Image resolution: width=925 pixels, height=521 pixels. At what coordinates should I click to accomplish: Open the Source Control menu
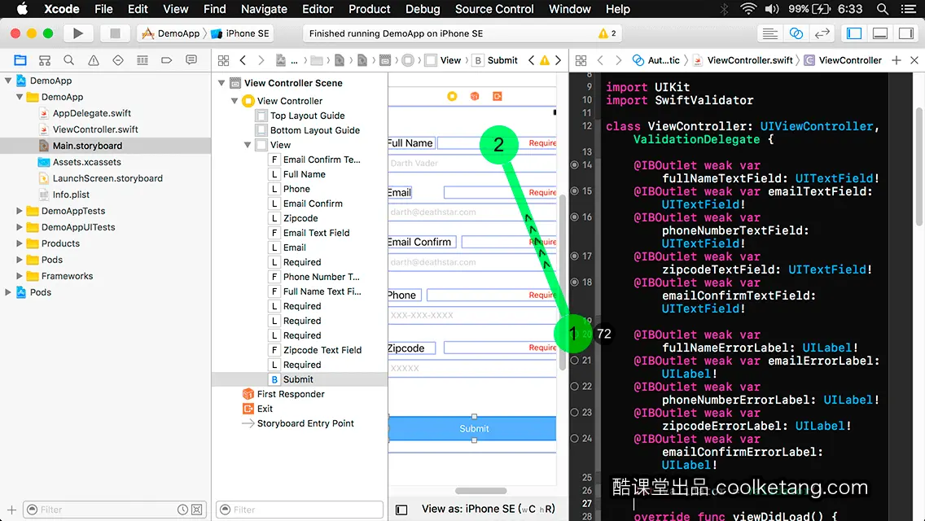(494, 9)
